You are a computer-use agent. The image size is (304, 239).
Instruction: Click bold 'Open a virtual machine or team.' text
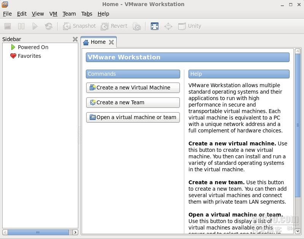pos(236,215)
